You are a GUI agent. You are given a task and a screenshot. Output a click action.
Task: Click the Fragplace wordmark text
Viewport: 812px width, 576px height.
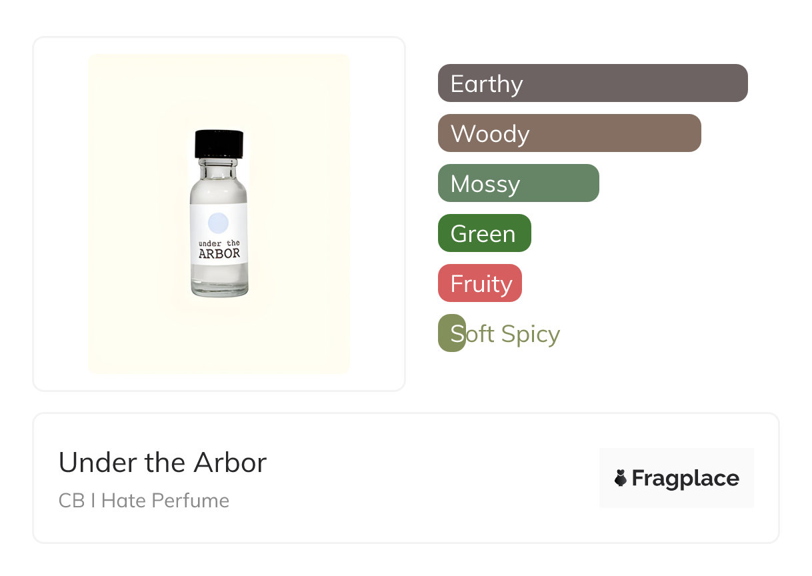685,478
